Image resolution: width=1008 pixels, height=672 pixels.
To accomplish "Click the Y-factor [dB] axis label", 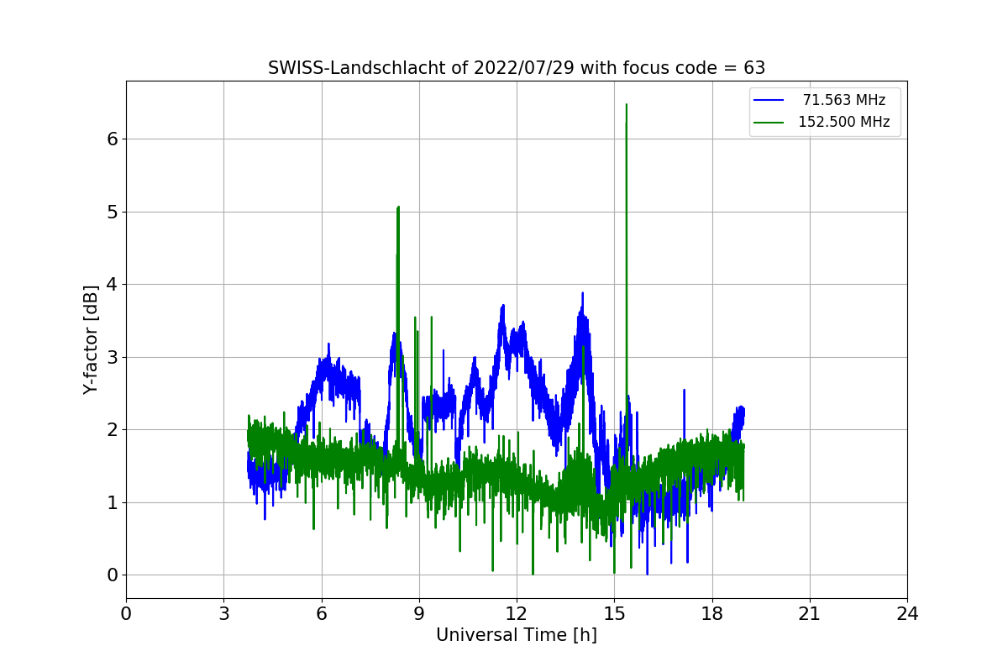I will (92, 339).
